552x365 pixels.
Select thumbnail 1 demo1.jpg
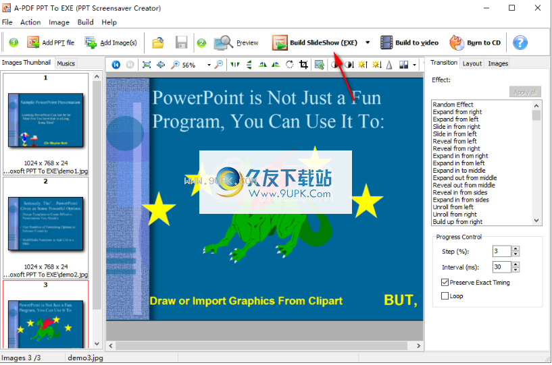click(x=46, y=124)
